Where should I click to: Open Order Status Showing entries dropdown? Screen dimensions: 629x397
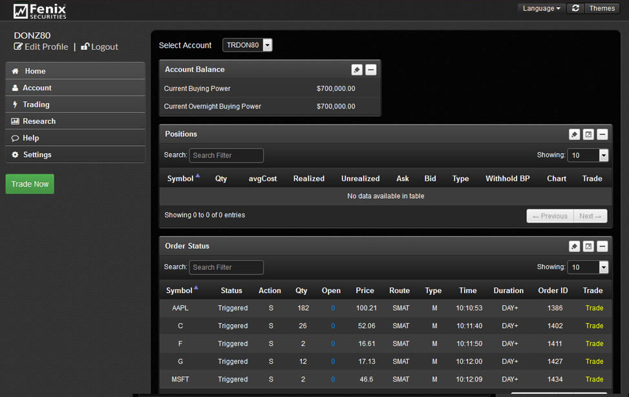tap(588, 267)
